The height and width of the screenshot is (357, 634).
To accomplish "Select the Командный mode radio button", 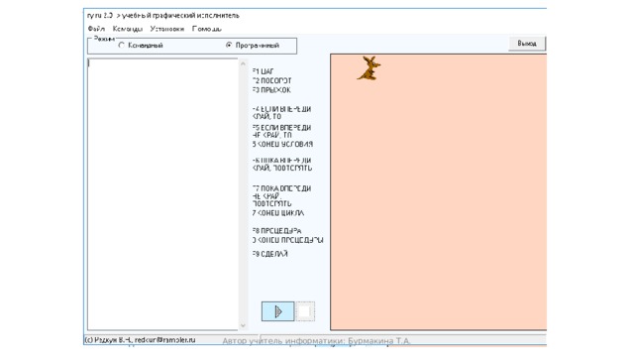I will (141, 46).
